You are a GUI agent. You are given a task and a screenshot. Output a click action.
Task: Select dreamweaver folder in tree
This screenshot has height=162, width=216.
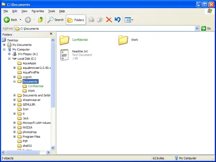tap(31, 100)
